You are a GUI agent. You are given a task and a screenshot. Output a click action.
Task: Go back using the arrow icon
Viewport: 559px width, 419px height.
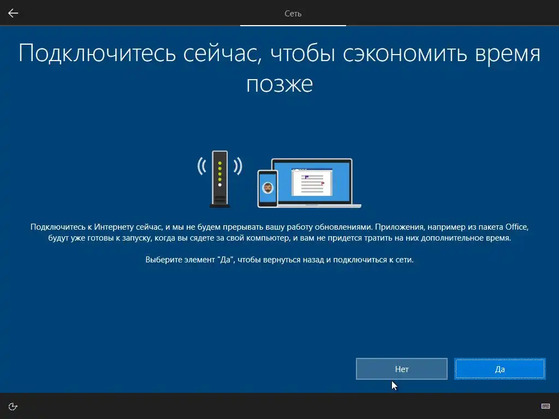click(13, 13)
